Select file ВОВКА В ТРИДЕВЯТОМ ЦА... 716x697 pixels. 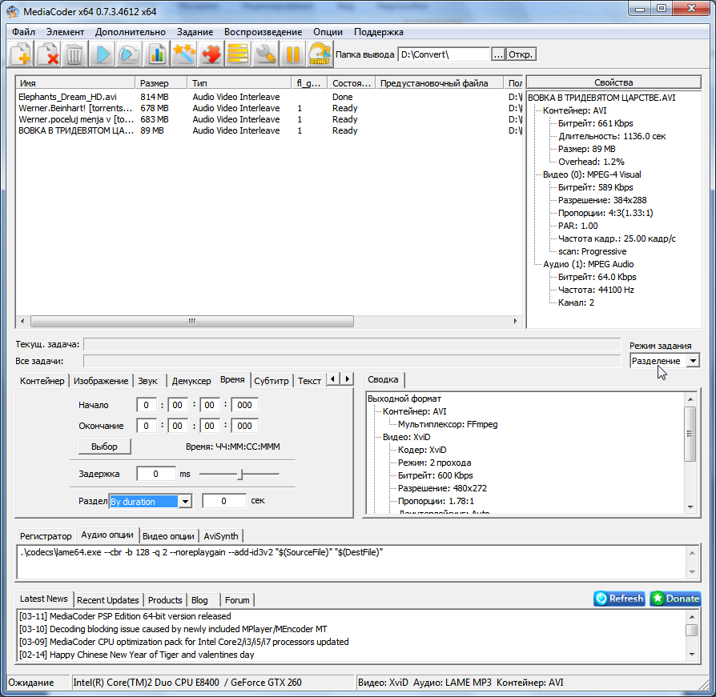[x=76, y=130]
